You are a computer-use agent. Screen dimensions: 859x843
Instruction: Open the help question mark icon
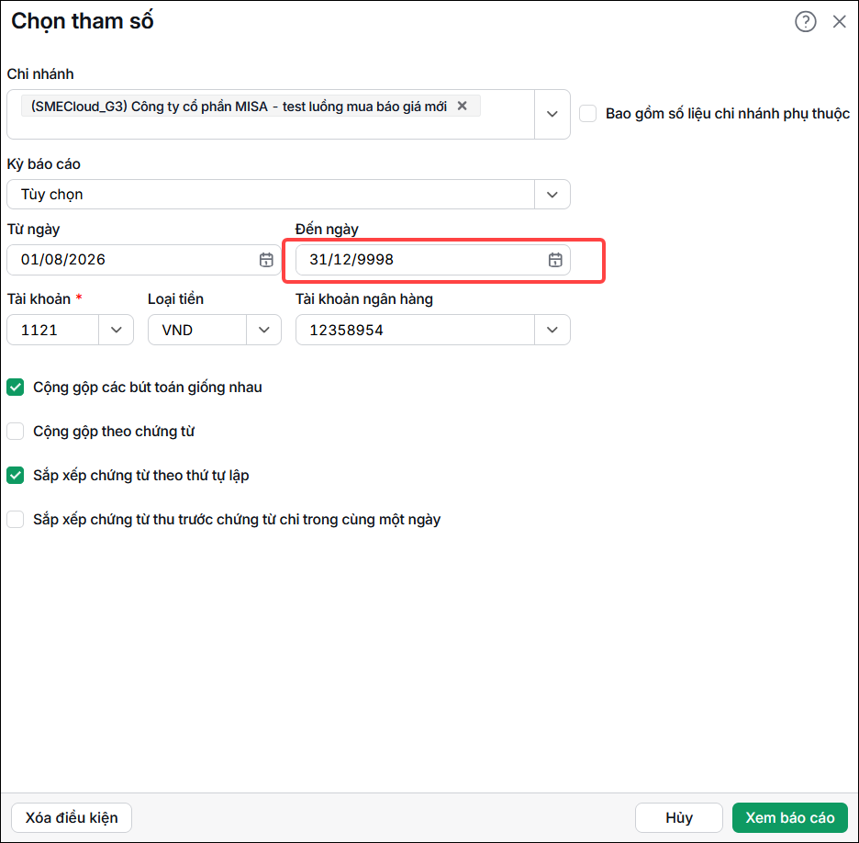806,22
